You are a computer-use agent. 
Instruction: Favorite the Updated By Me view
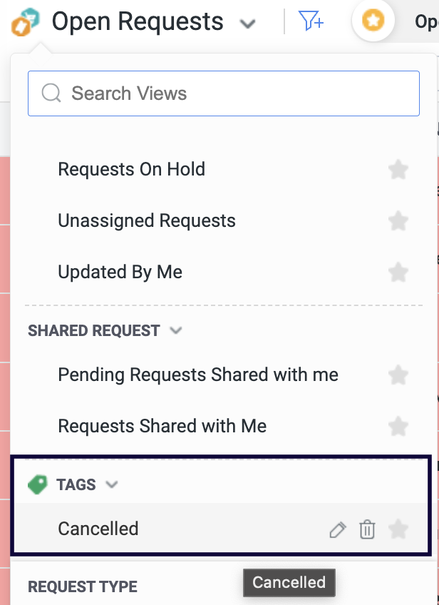click(x=398, y=273)
